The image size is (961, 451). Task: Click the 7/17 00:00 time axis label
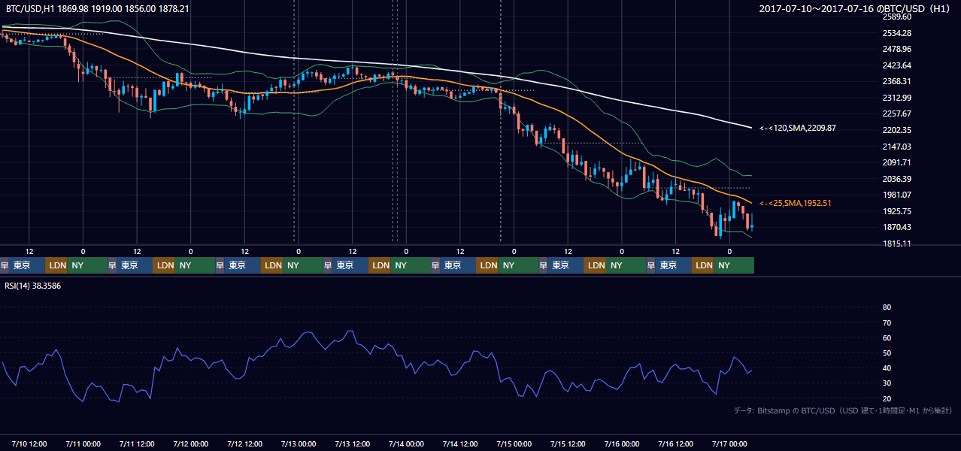(729, 443)
